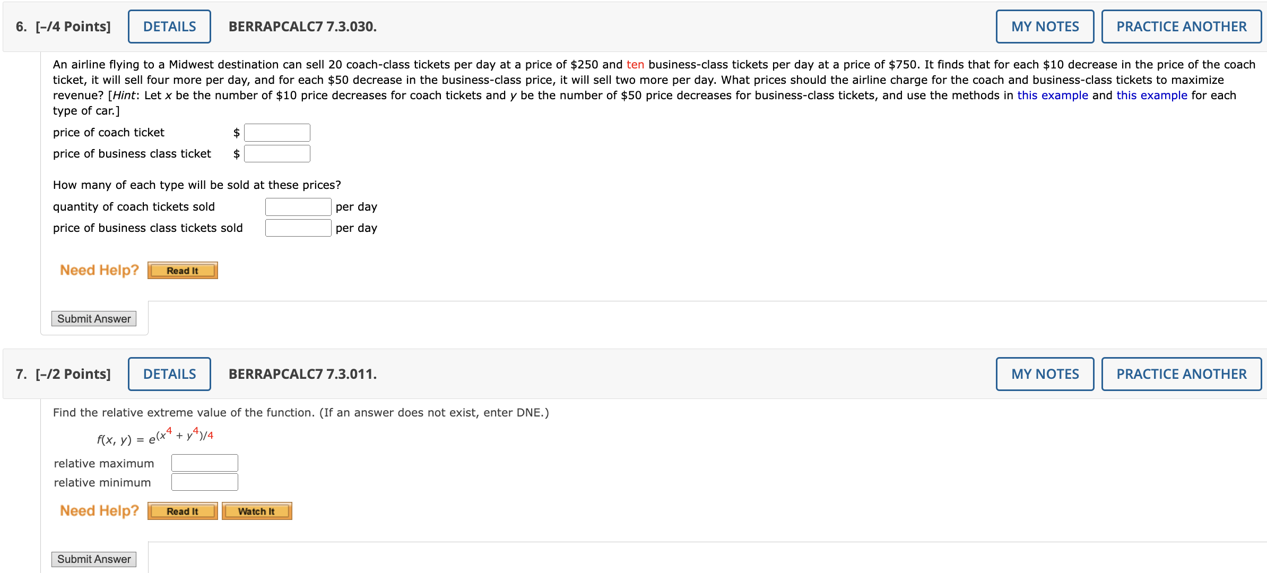Submit answer for question 6

93,318
